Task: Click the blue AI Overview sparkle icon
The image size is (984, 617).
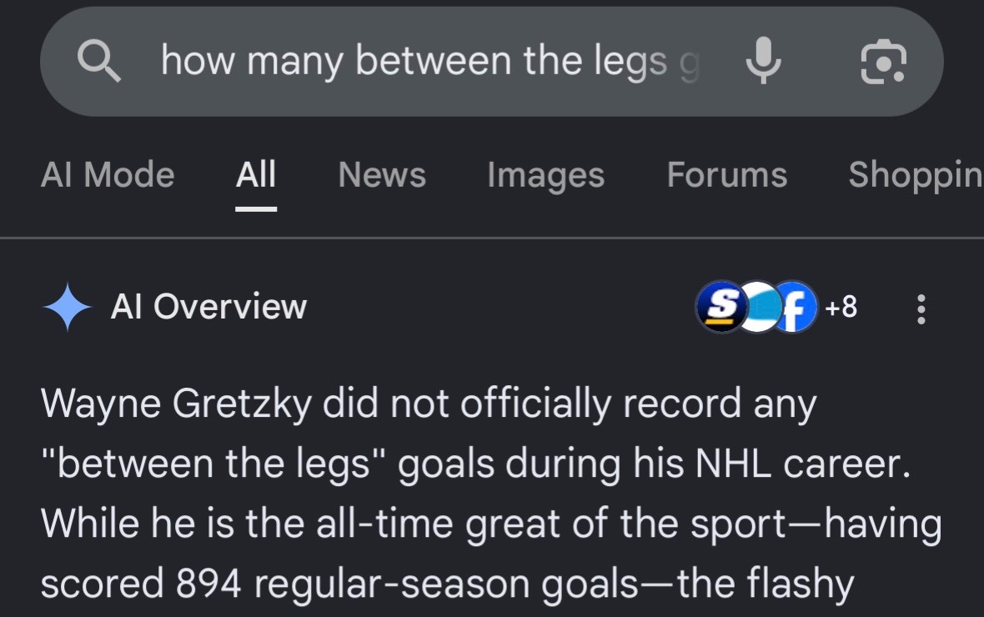Action: point(68,306)
